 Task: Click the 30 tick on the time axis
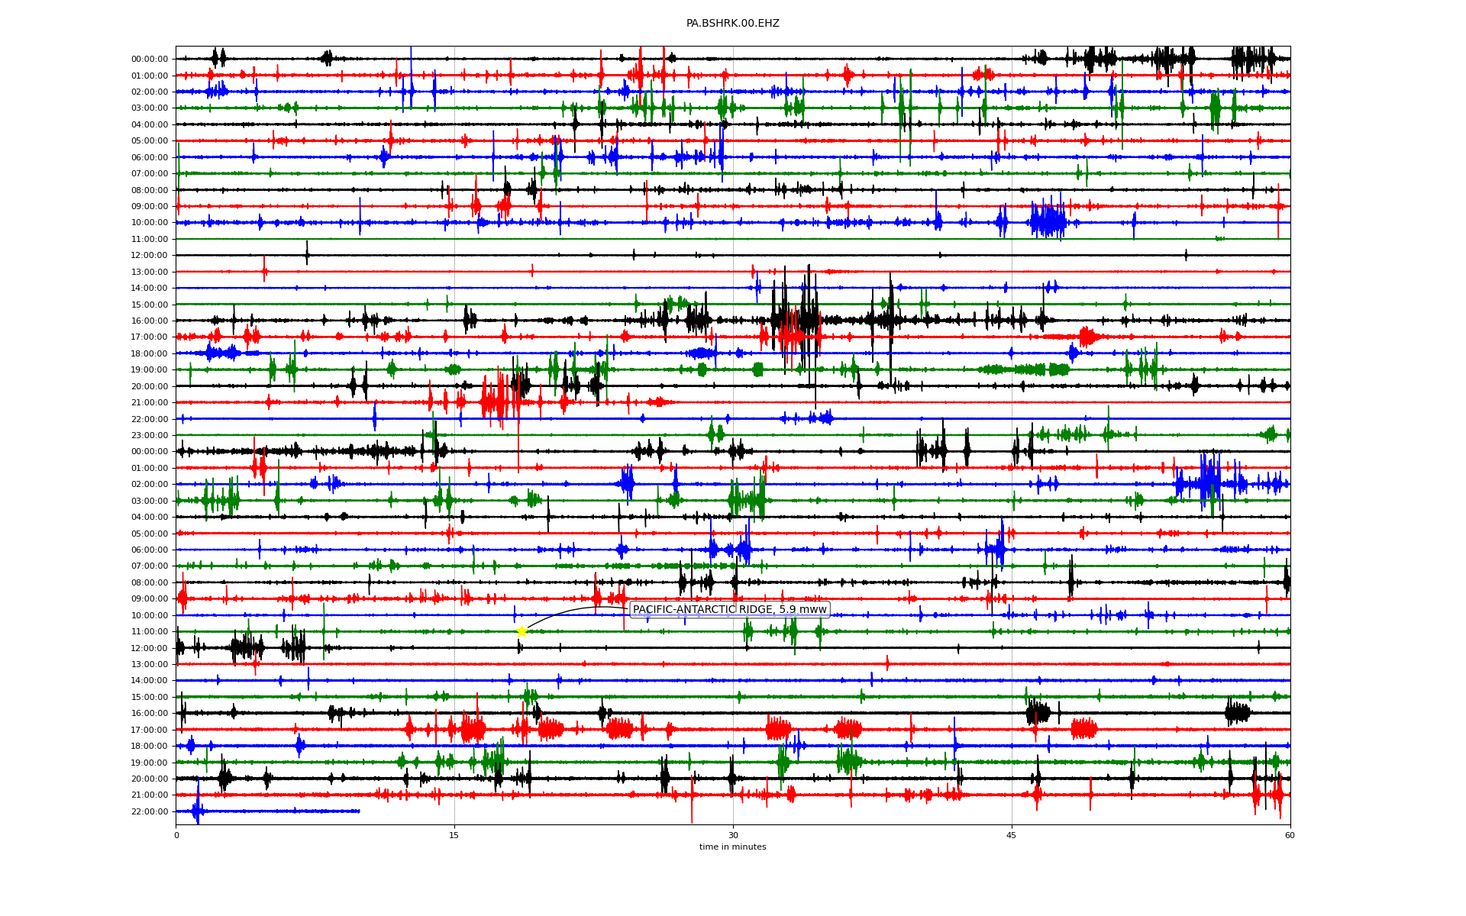click(x=733, y=835)
